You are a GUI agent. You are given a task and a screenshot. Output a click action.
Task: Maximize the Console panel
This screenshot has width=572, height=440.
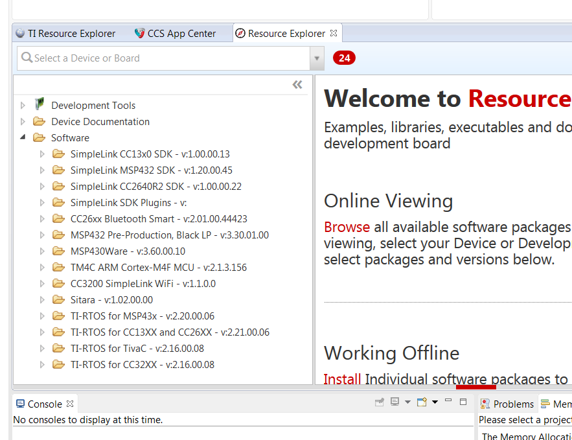pos(463,402)
